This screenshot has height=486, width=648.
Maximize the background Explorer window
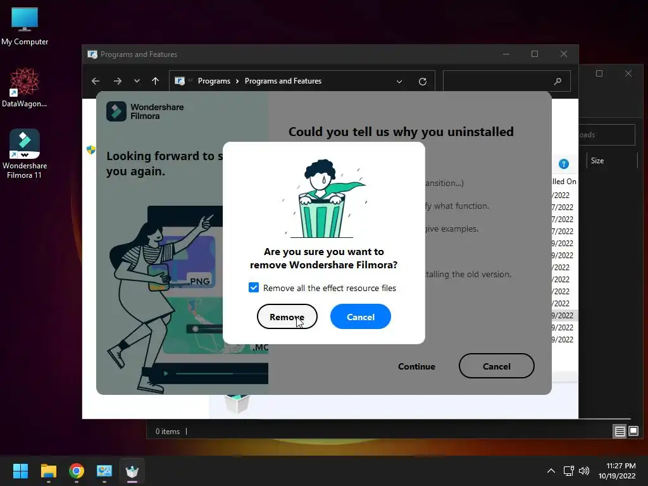tap(599, 73)
